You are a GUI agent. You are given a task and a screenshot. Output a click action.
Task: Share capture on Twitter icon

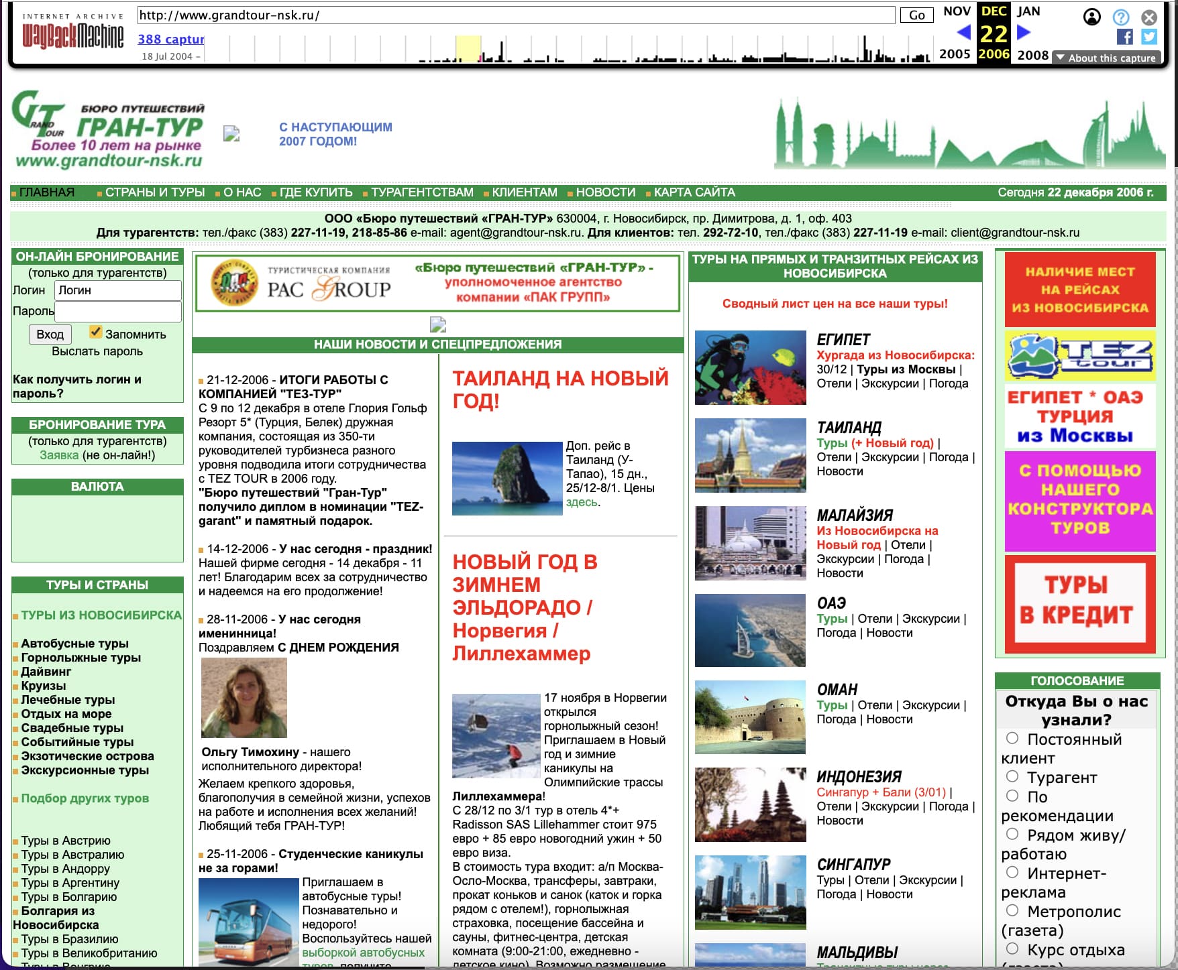point(1149,37)
